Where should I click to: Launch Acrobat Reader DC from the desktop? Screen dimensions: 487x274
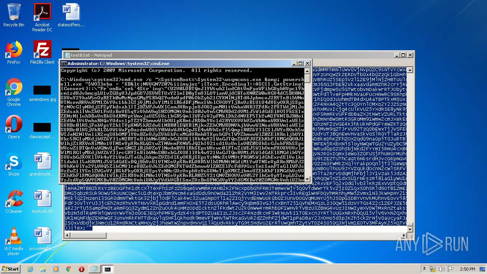point(42,18)
